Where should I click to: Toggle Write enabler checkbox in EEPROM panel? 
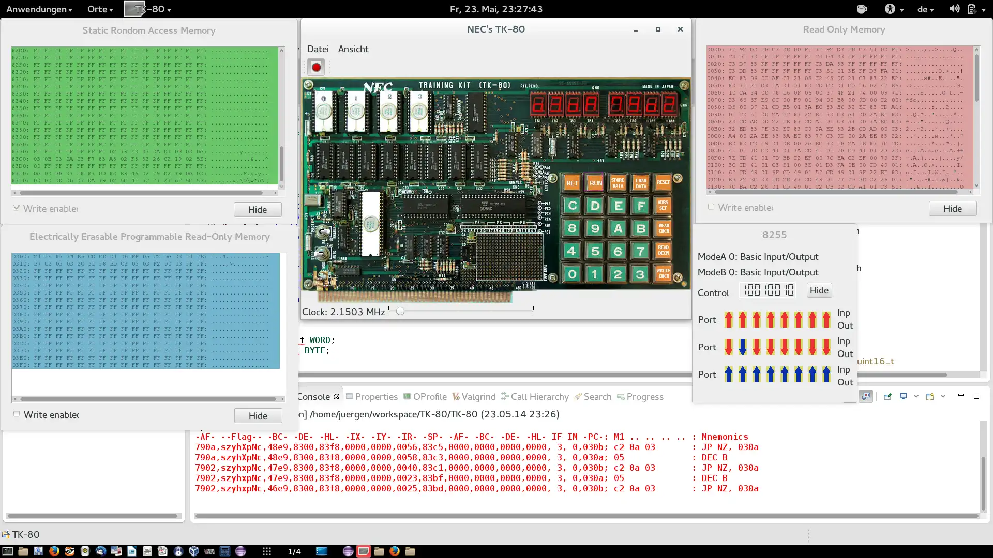[x=17, y=414]
